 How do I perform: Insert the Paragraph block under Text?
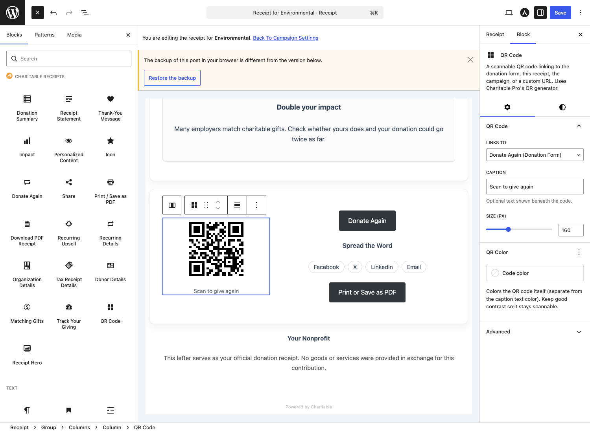(27, 410)
